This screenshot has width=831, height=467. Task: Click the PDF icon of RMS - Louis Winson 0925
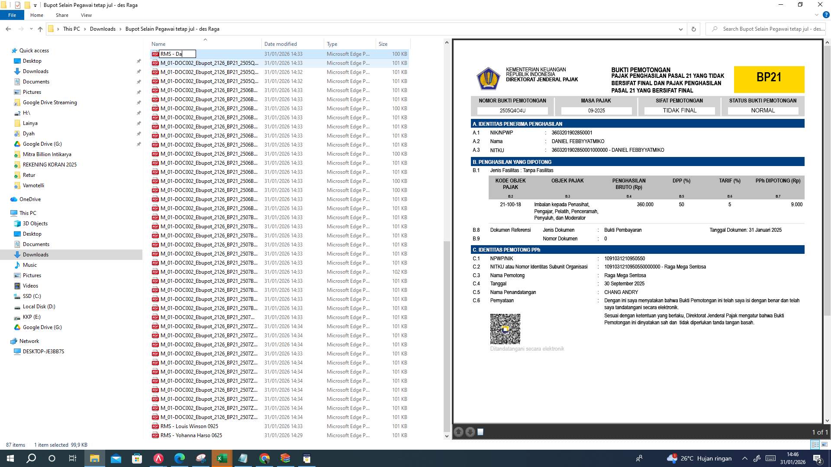[x=155, y=426]
